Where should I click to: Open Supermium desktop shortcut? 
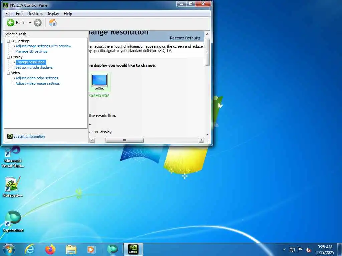click(x=13, y=221)
